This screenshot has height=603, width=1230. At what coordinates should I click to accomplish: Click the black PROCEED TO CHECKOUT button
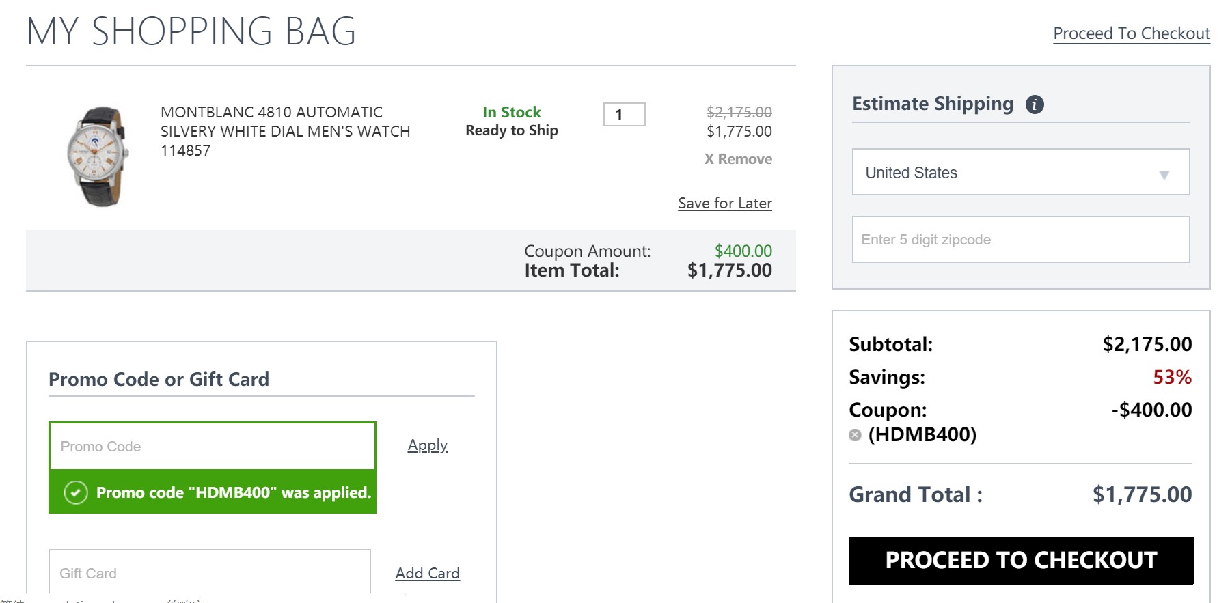[1021, 561]
